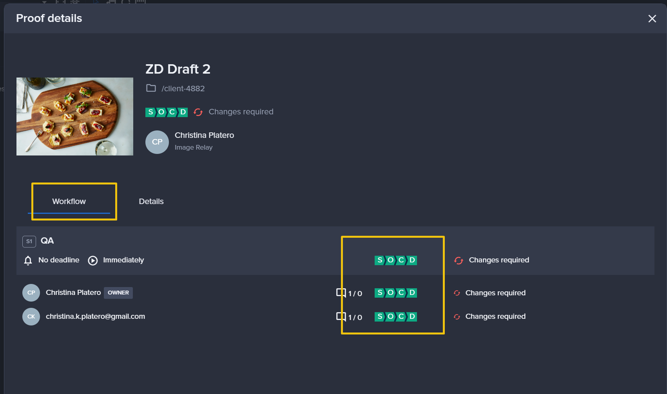Click the Changes required text under ZD Draft 2
The width and height of the screenshot is (667, 394).
pyautogui.click(x=241, y=112)
